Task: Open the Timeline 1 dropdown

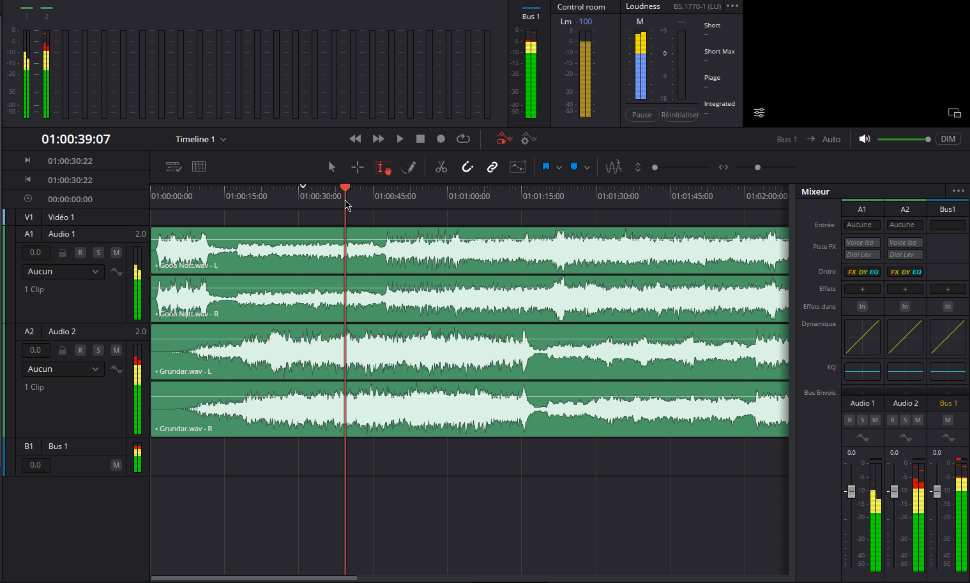Action: [223, 139]
